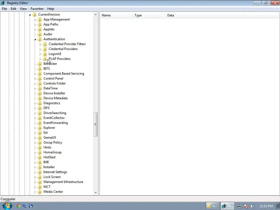This screenshot has height=210, width=280.
Task: Click the Control Panel folder icon
Action: (40, 78)
